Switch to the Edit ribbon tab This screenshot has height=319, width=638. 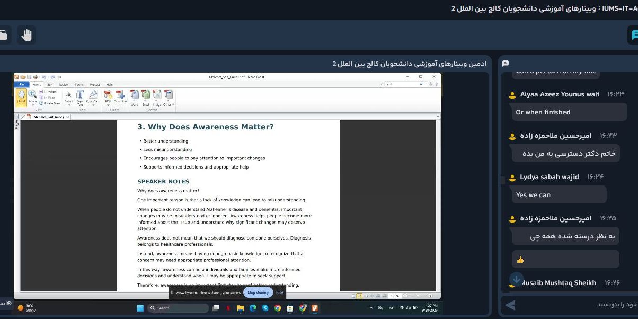[x=50, y=85]
